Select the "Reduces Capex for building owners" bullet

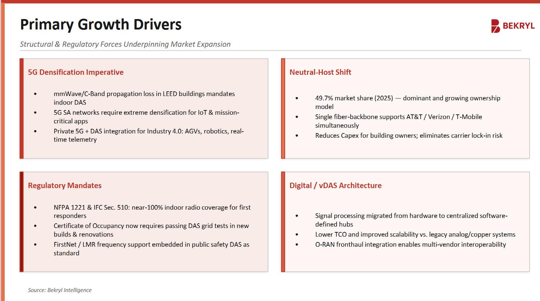[x=409, y=136]
